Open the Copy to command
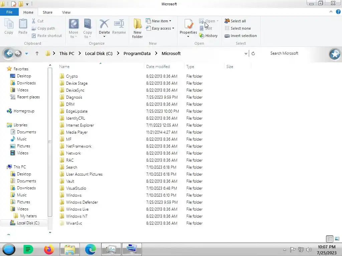The image size is (342, 256). click(88, 28)
